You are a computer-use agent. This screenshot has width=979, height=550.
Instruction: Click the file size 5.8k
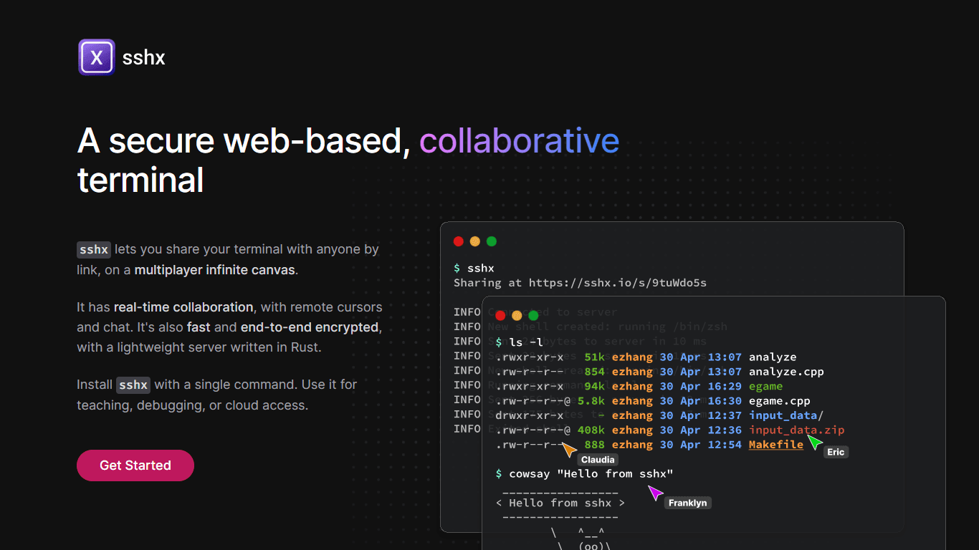(x=592, y=401)
